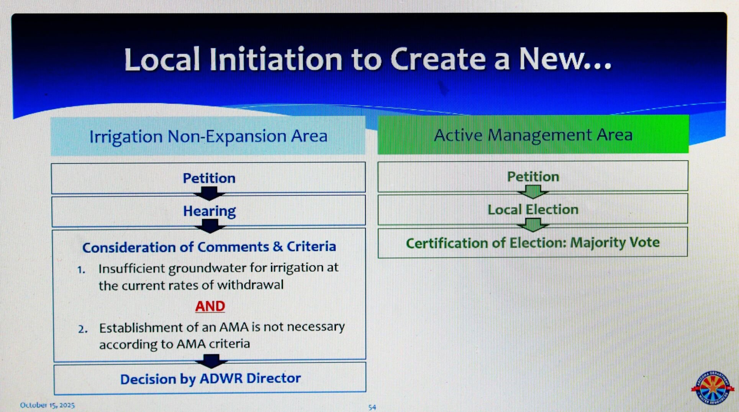Click the blue Petition box

click(x=209, y=178)
